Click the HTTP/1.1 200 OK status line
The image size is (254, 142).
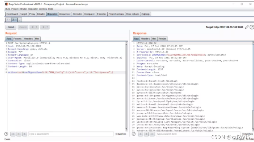(x=146, y=43)
